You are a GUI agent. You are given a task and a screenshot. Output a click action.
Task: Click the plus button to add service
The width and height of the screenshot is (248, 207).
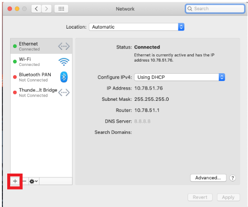pos(15,181)
